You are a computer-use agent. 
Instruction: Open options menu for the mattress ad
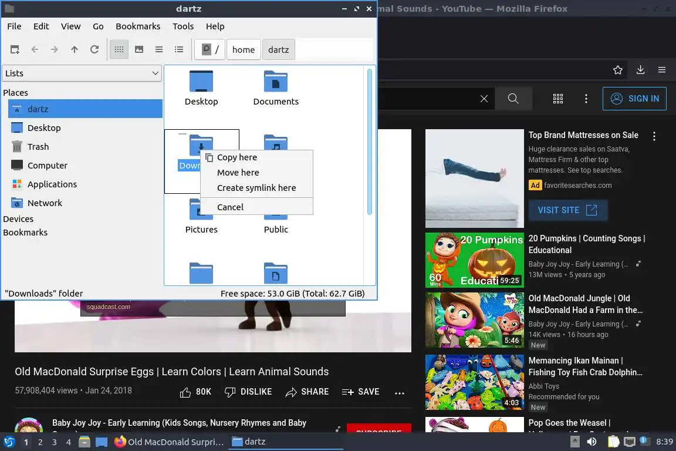coord(654,136)
